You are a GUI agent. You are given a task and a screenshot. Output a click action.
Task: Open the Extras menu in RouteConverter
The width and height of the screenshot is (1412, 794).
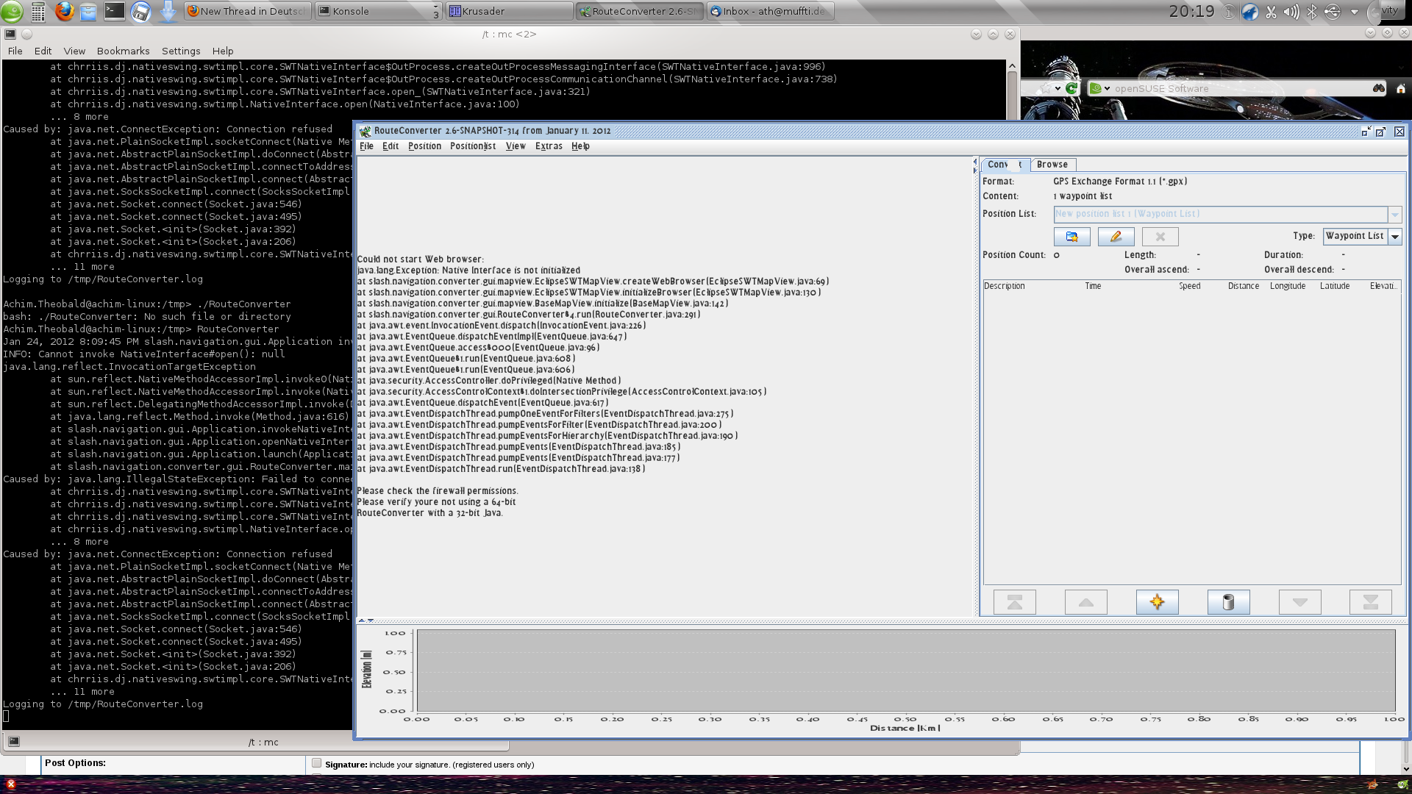548,146
